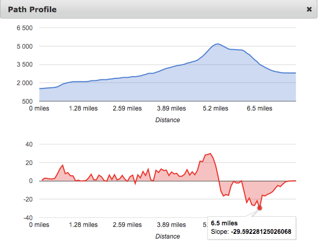Close the Path Profile dialog
Image resolution: width=318 pixels, height=246 pixels.
[309, 10]
